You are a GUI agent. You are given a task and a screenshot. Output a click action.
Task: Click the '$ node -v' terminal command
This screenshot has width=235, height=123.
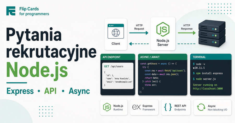(x=199, y=64)
